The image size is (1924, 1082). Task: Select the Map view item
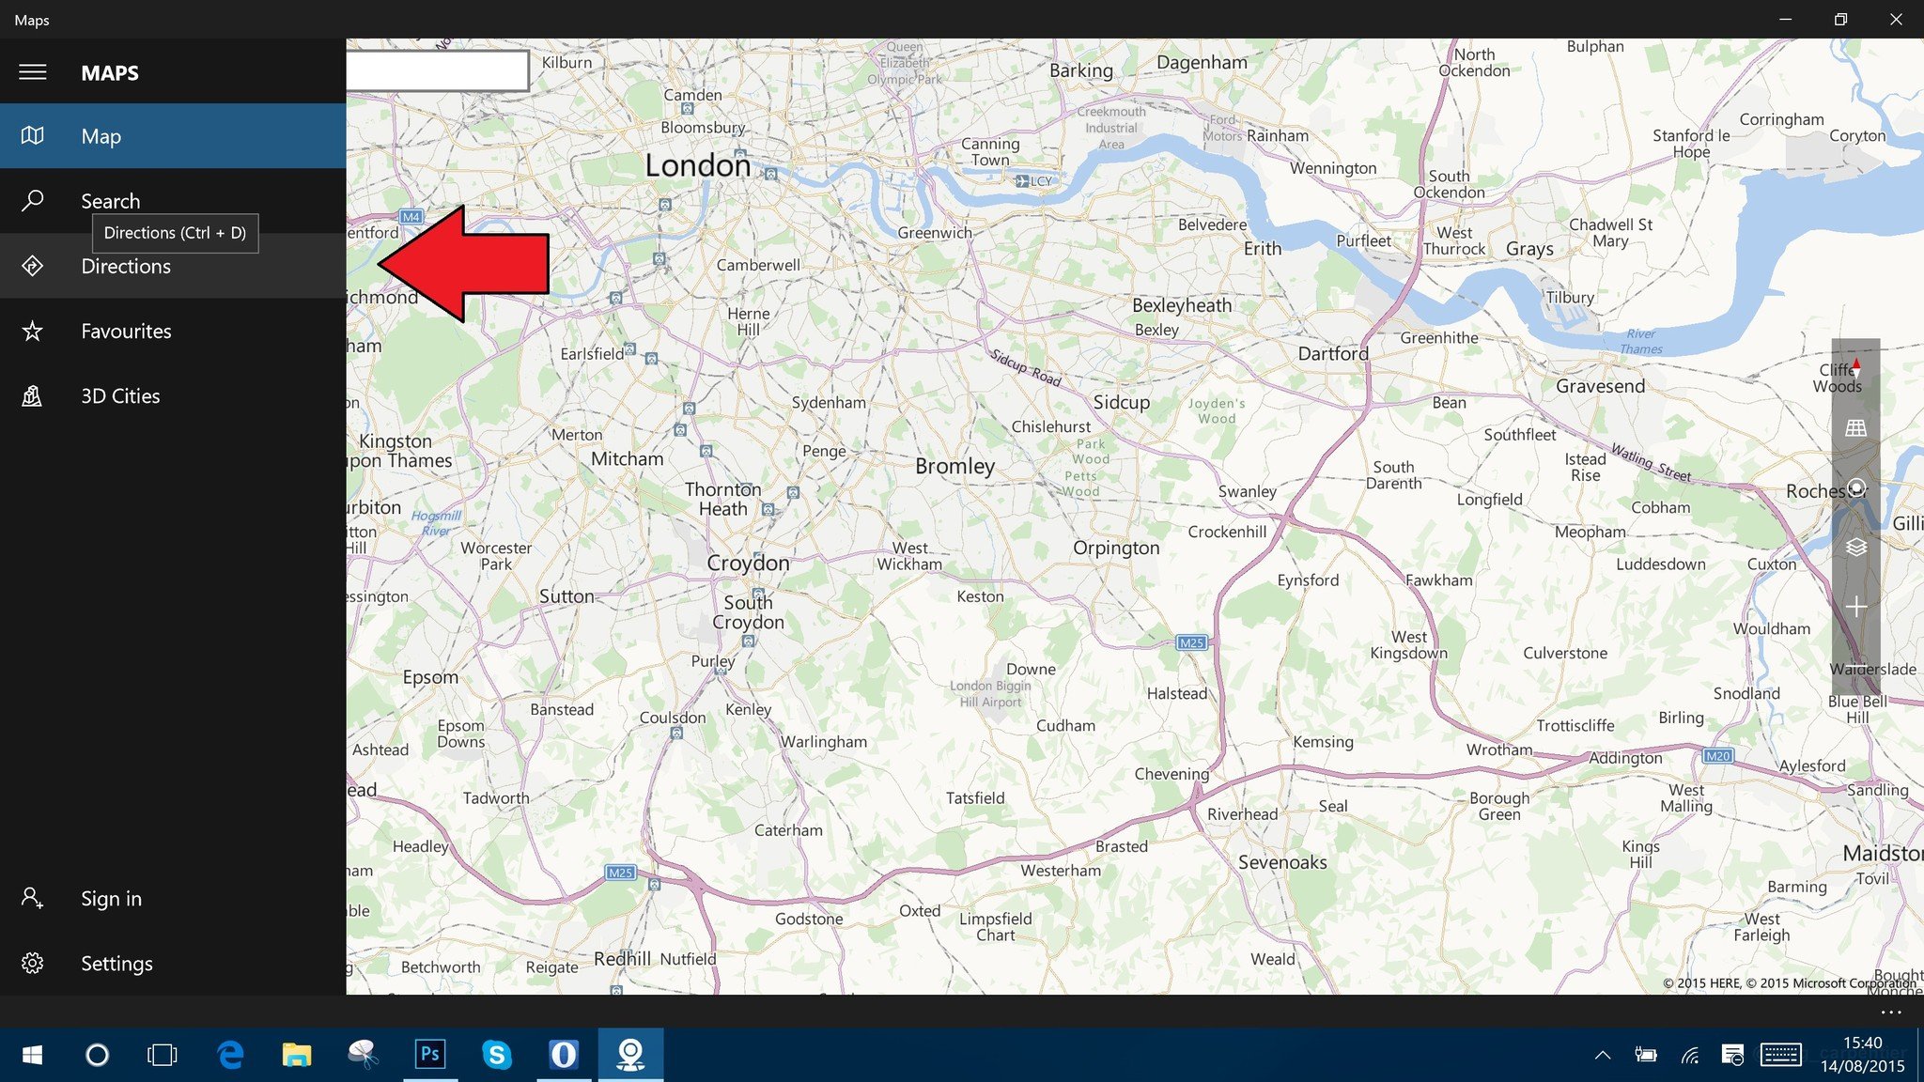click(101, 137)
